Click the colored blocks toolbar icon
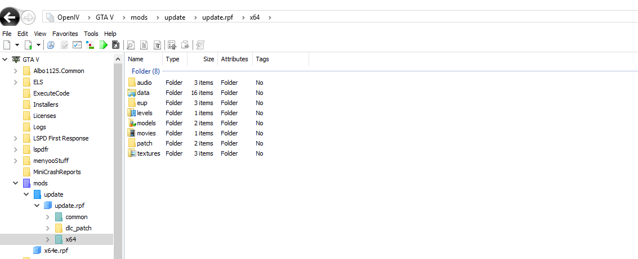 [x=90, y=44]
